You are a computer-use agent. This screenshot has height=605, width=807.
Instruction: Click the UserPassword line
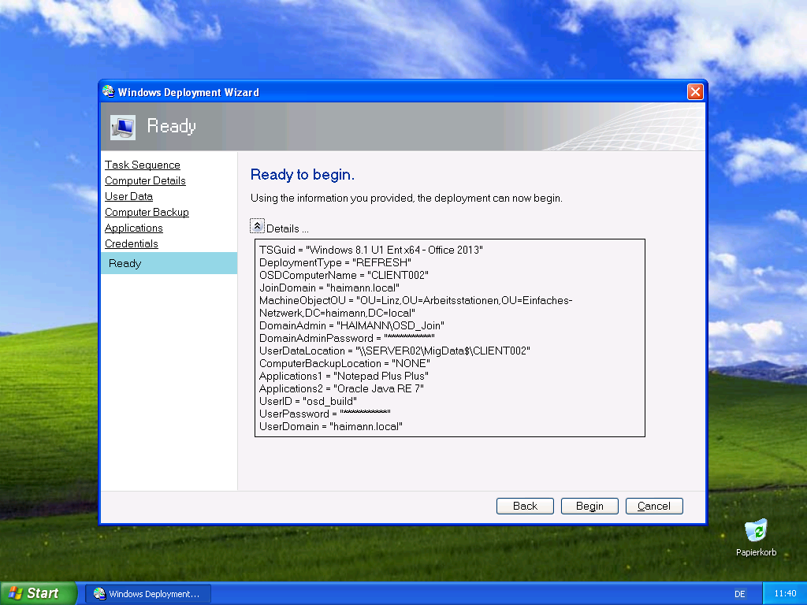[325, 414]
